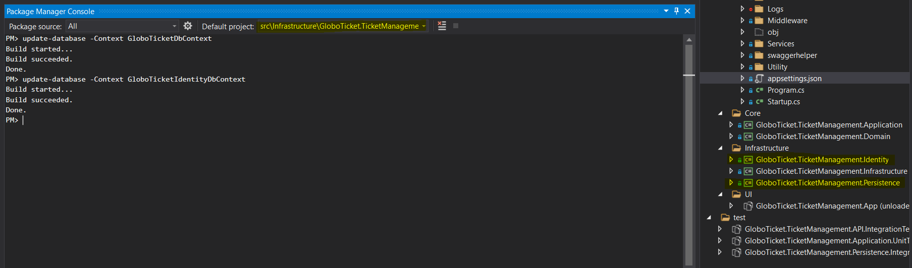Collapse the Infrastructure folder arrow
Image resolution: width=912 pixels, height=268 pixels.
point(720,148)
